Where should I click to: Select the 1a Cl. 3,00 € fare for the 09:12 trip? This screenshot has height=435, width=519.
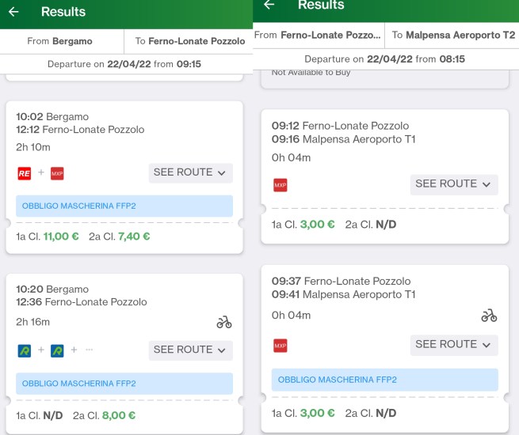(303, 225)
